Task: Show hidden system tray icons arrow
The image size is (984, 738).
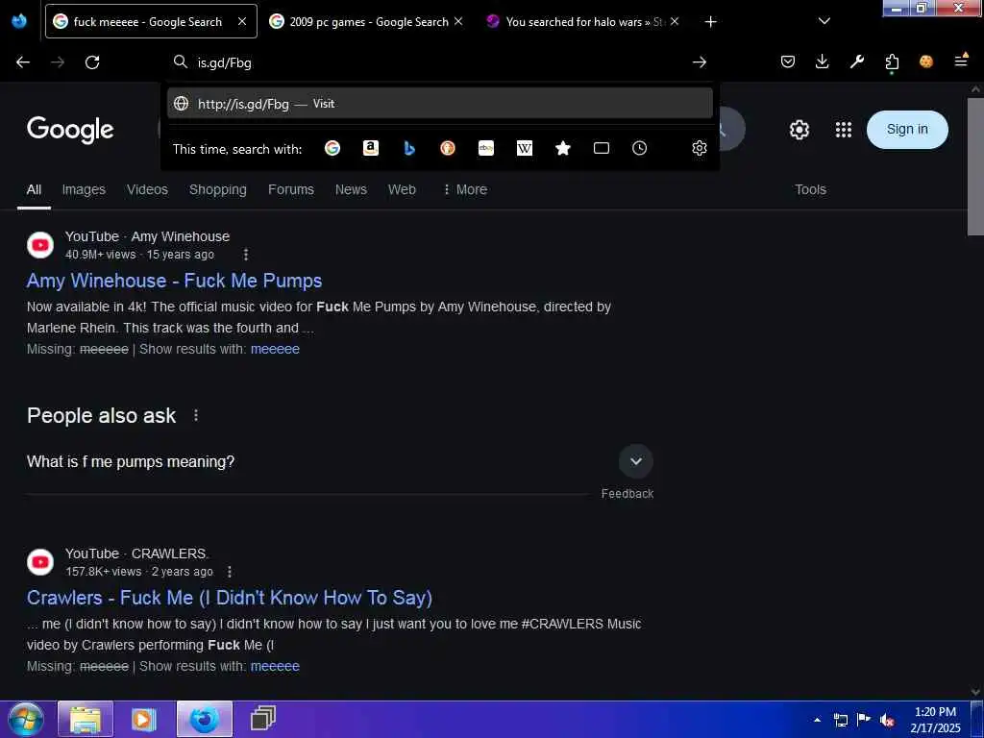Action: pyautogui.click(x=817, y=720)
